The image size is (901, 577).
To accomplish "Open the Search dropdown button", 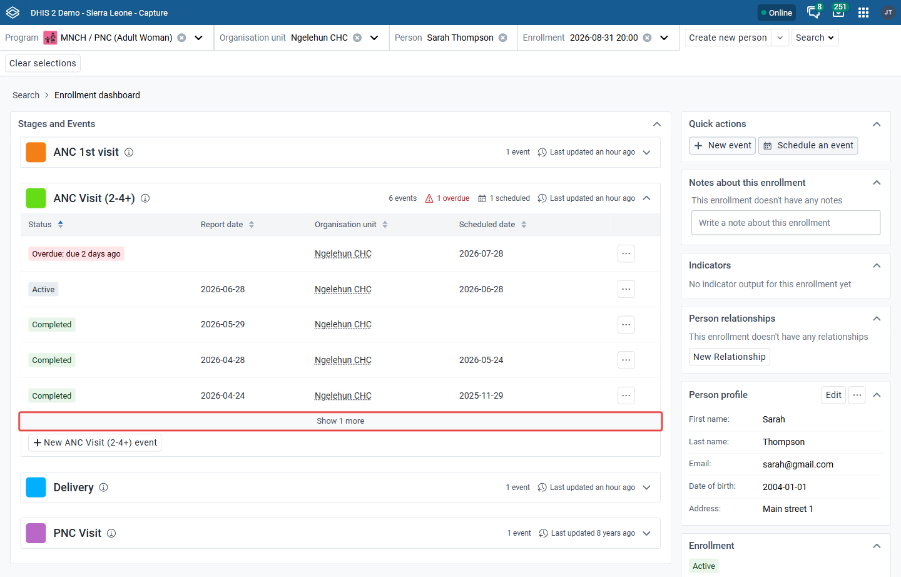I will 815,38.
